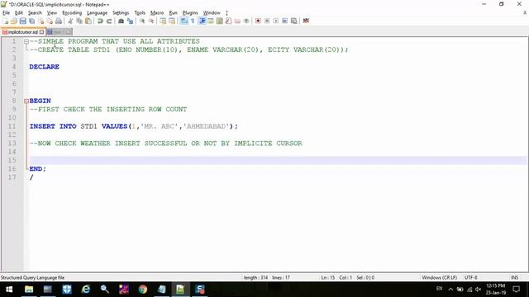The image size is (529, 297).
Task: Click the DECLARE keyword on line 4
Action: (44, 67)
